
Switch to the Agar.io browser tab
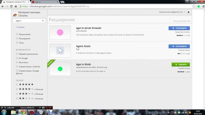coord(45,2)
